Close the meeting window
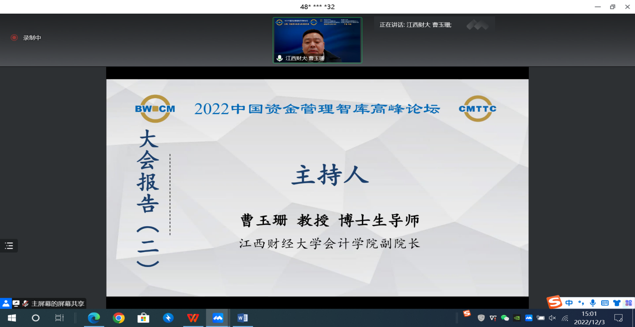 coord(627,7)
